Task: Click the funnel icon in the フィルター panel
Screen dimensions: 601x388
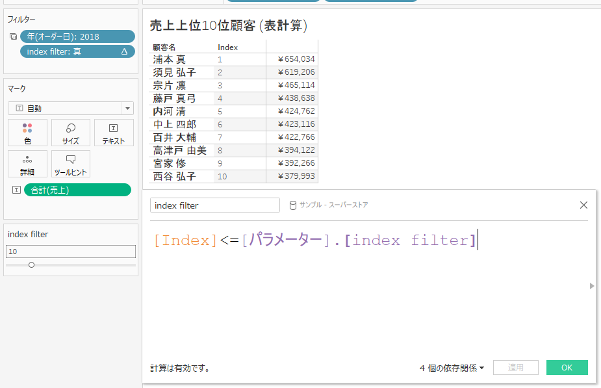Action: 13,36
